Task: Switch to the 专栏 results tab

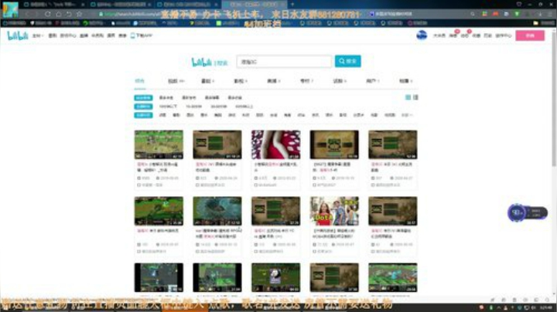Action: pos(306,81)
